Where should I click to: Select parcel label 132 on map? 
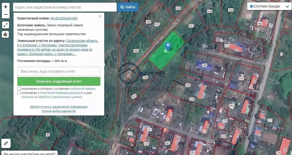(130, 133)
